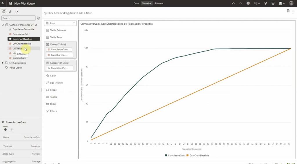
Task: Select the PopulationPercentile column
Action: pyautogui.click(x=23, y=29)
